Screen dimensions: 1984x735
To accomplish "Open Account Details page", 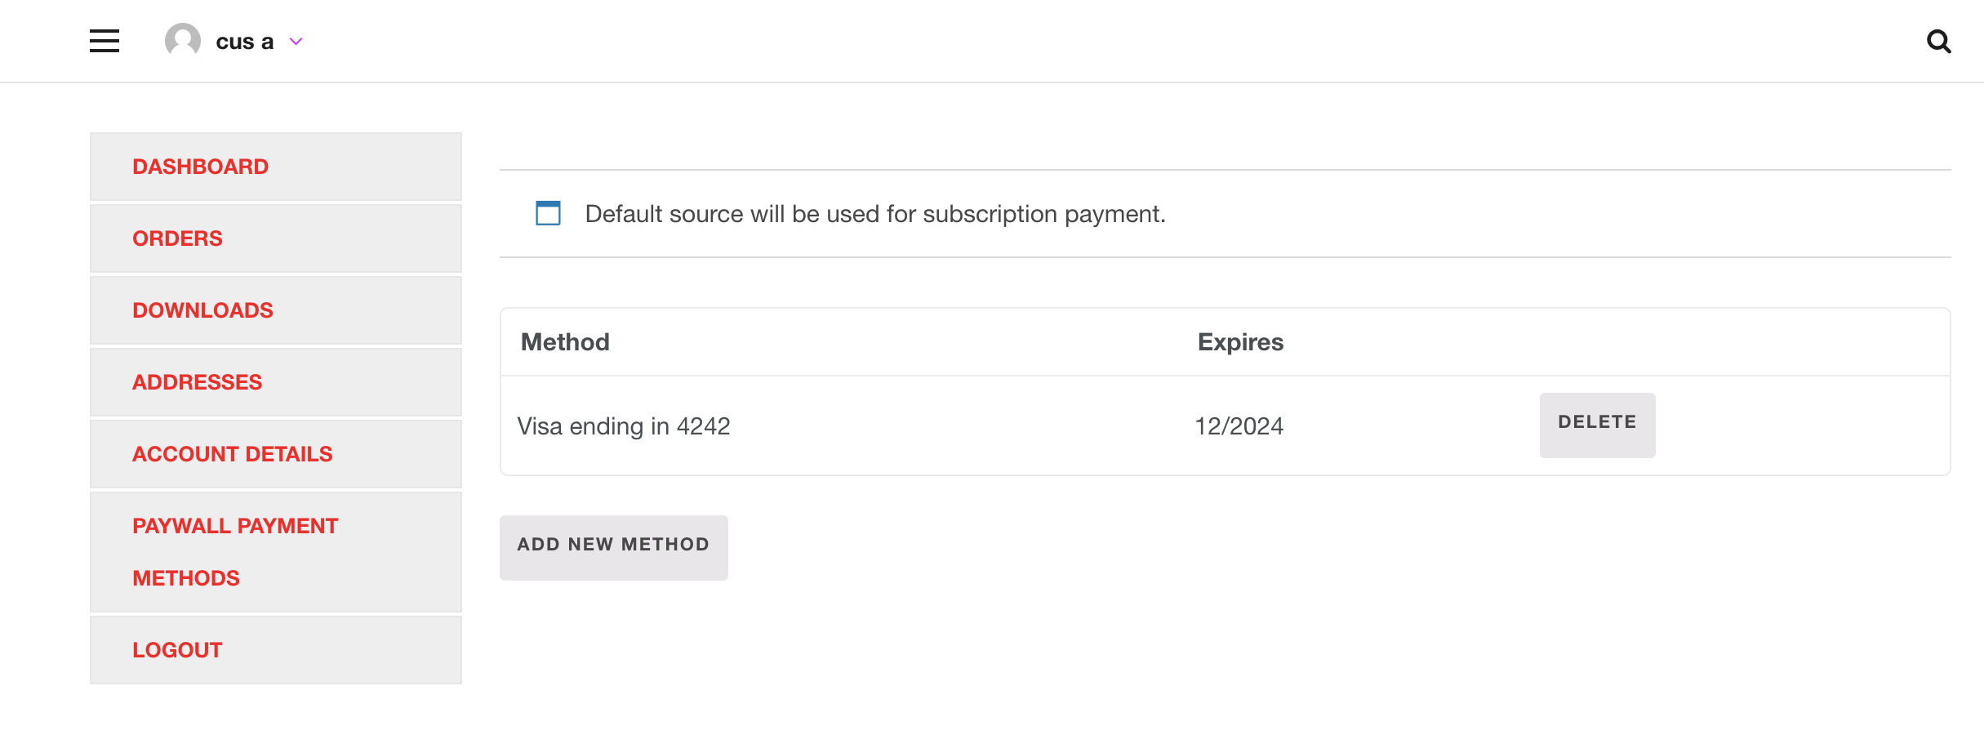I will click(x=276, y=454).
